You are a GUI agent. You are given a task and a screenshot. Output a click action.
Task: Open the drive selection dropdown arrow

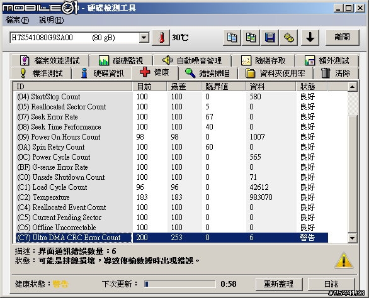pyautogui.click(x=144, y=38)
